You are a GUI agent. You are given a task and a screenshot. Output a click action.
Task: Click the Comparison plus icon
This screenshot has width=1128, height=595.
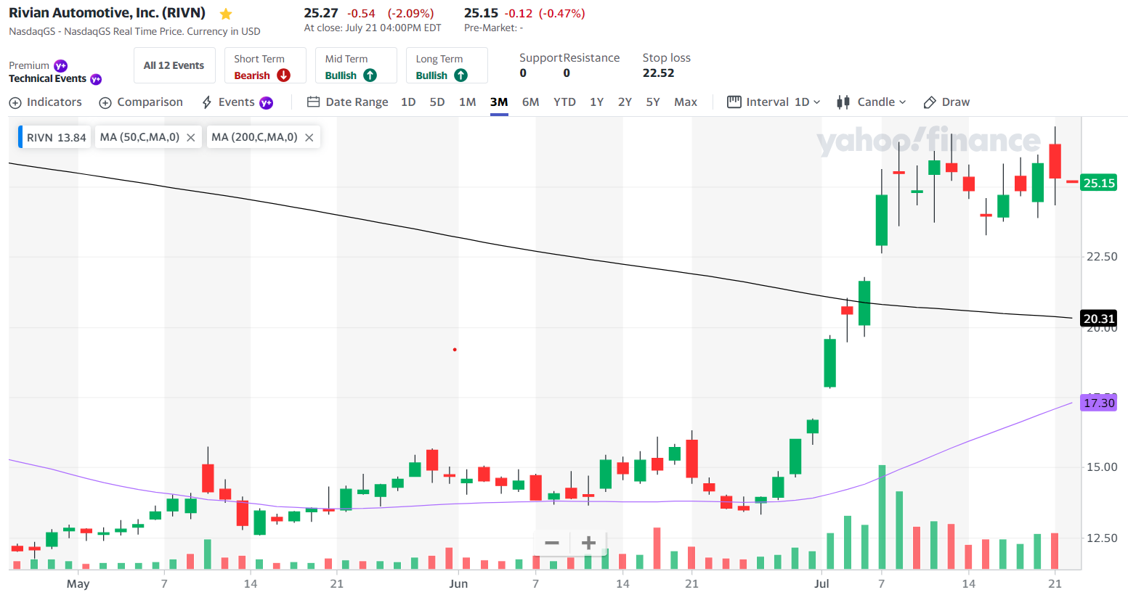(x=105, y=103)
